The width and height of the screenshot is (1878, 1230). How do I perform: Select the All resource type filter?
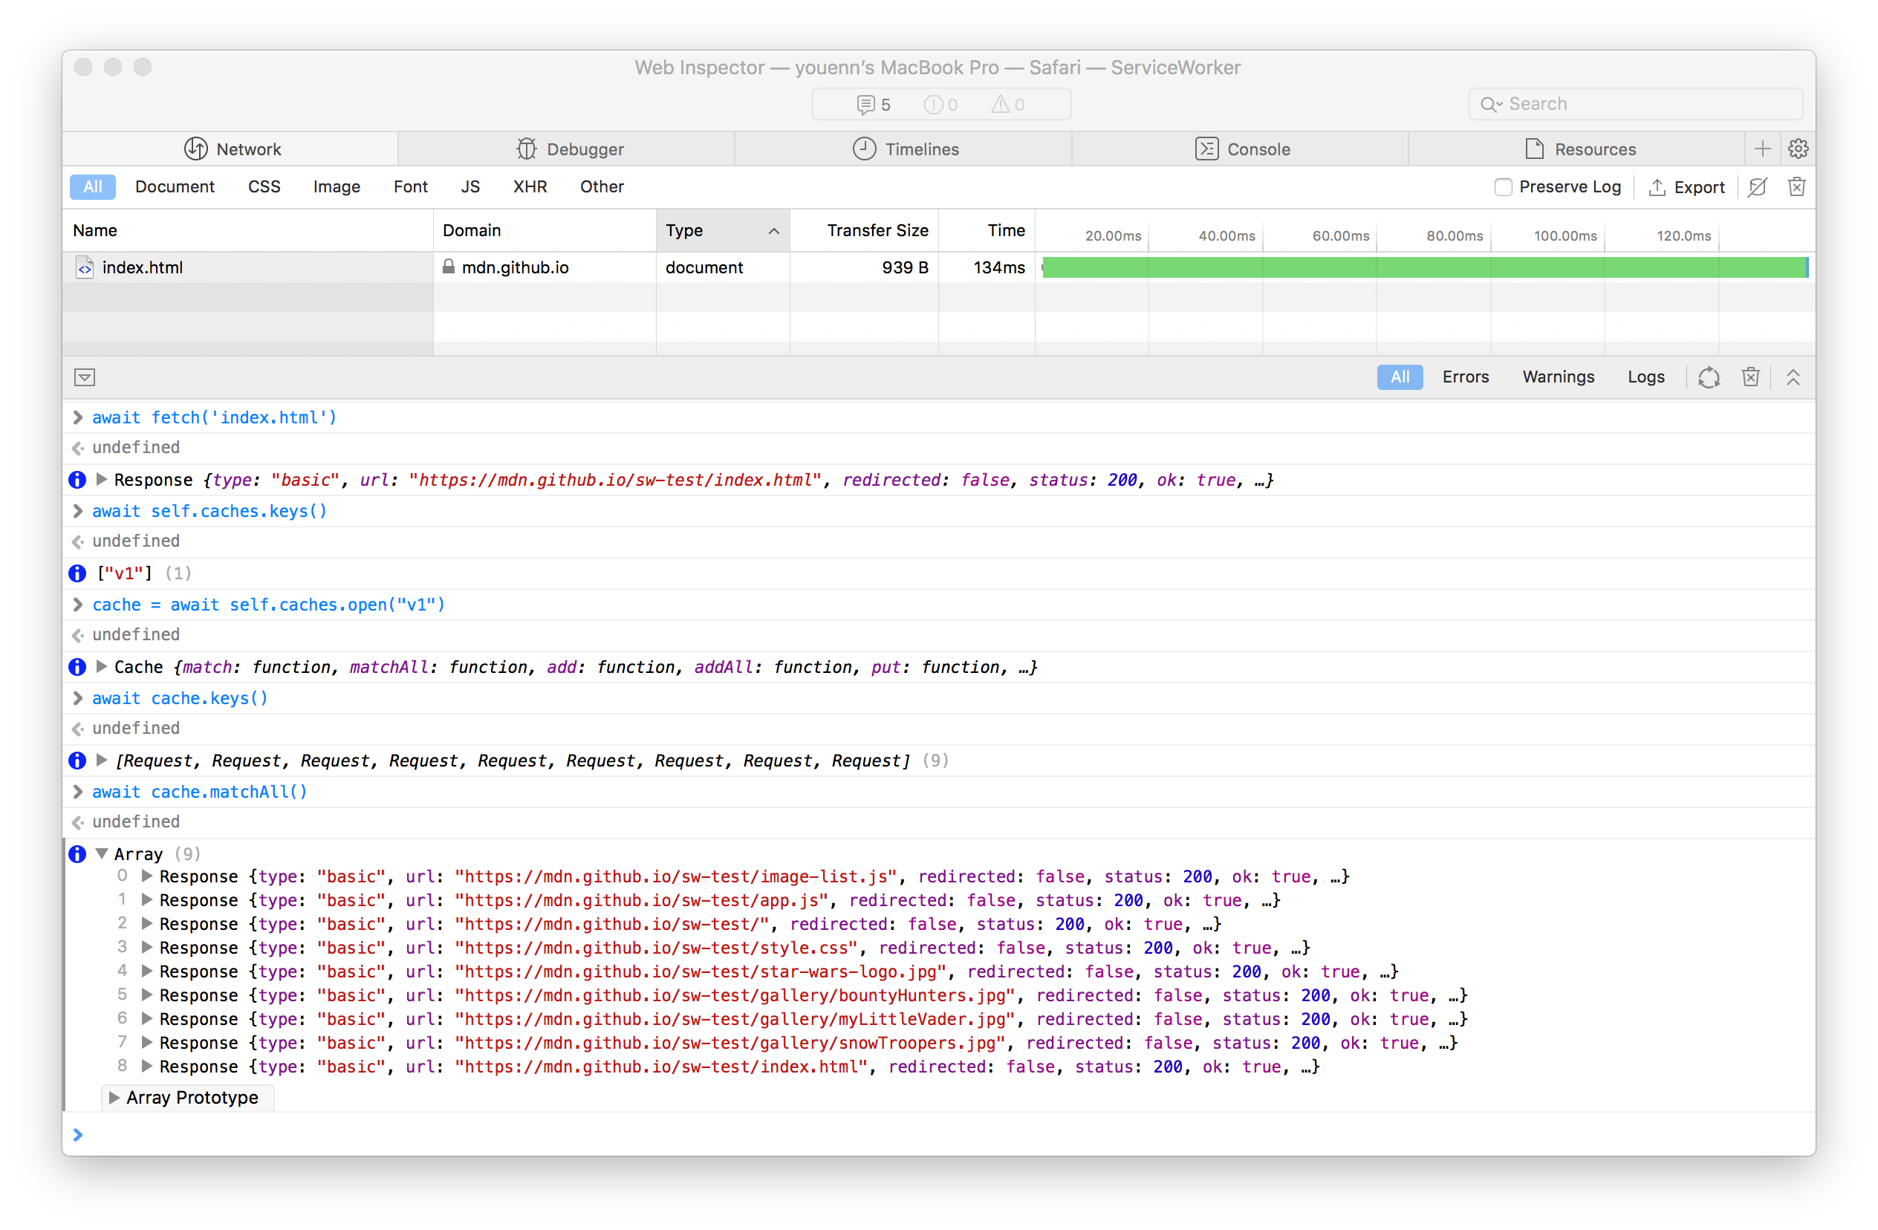coord(92,187)
